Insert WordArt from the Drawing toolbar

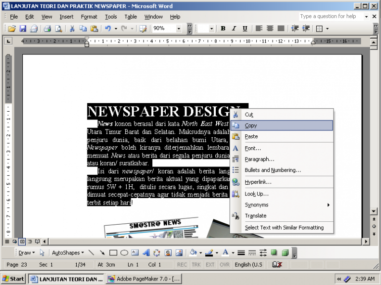pos(146,253)
